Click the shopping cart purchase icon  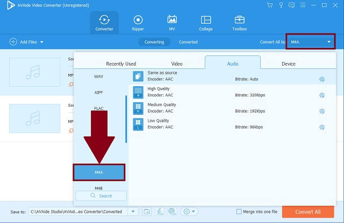[269, 5]
